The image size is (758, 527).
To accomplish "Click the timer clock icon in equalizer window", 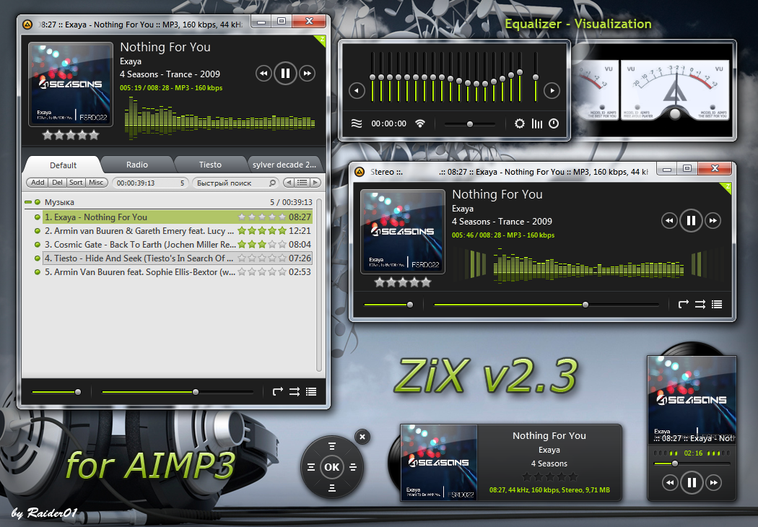I will click(554, 123).
